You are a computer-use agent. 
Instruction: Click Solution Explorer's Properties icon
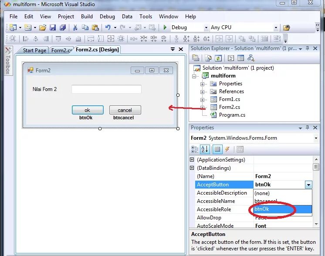tap(196, 58)
